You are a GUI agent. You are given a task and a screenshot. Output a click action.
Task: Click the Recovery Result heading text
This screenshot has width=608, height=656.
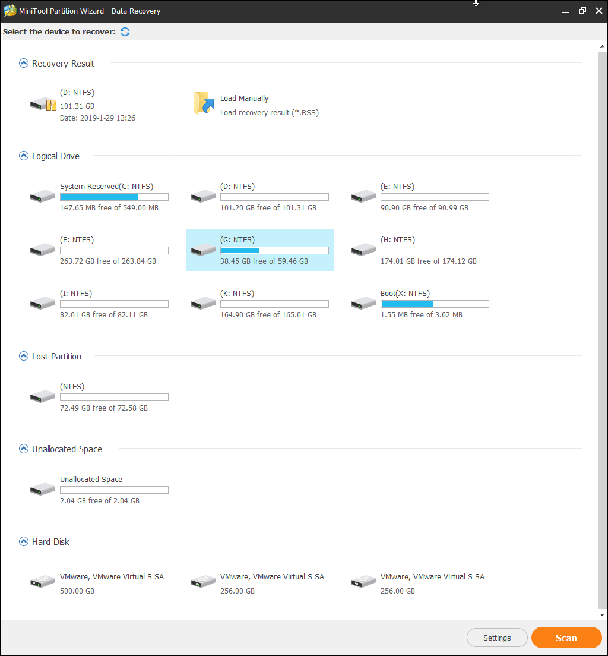click(x=63, y=63)
